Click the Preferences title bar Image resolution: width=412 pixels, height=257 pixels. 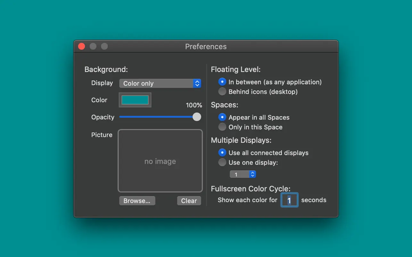pos(206,46)
